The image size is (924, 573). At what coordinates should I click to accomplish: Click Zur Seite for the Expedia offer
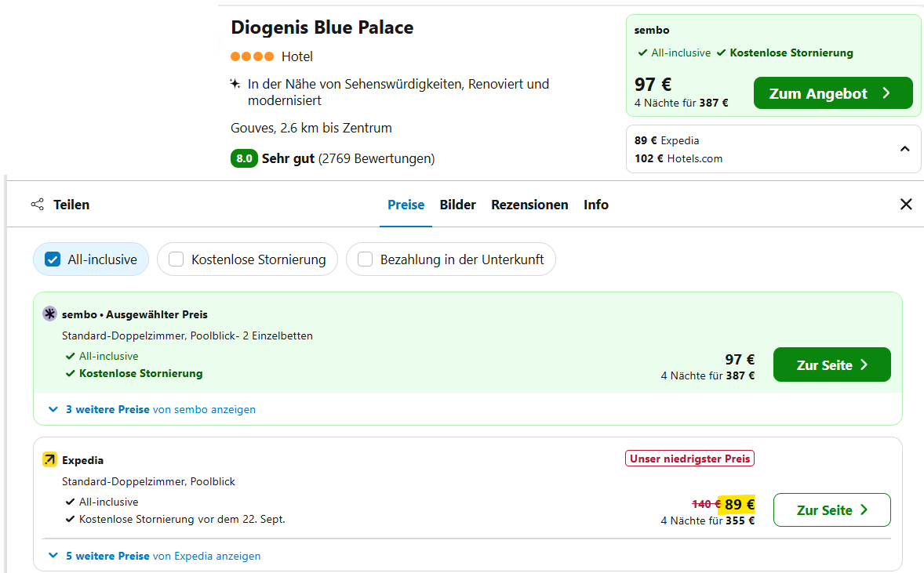(831, 510)
